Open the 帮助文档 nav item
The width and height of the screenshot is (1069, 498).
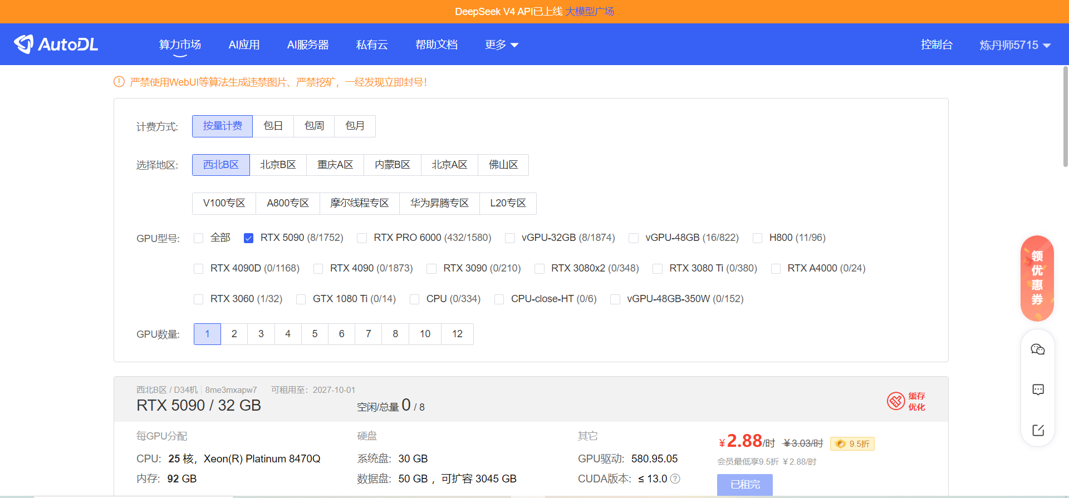click(x=437, y=45)
